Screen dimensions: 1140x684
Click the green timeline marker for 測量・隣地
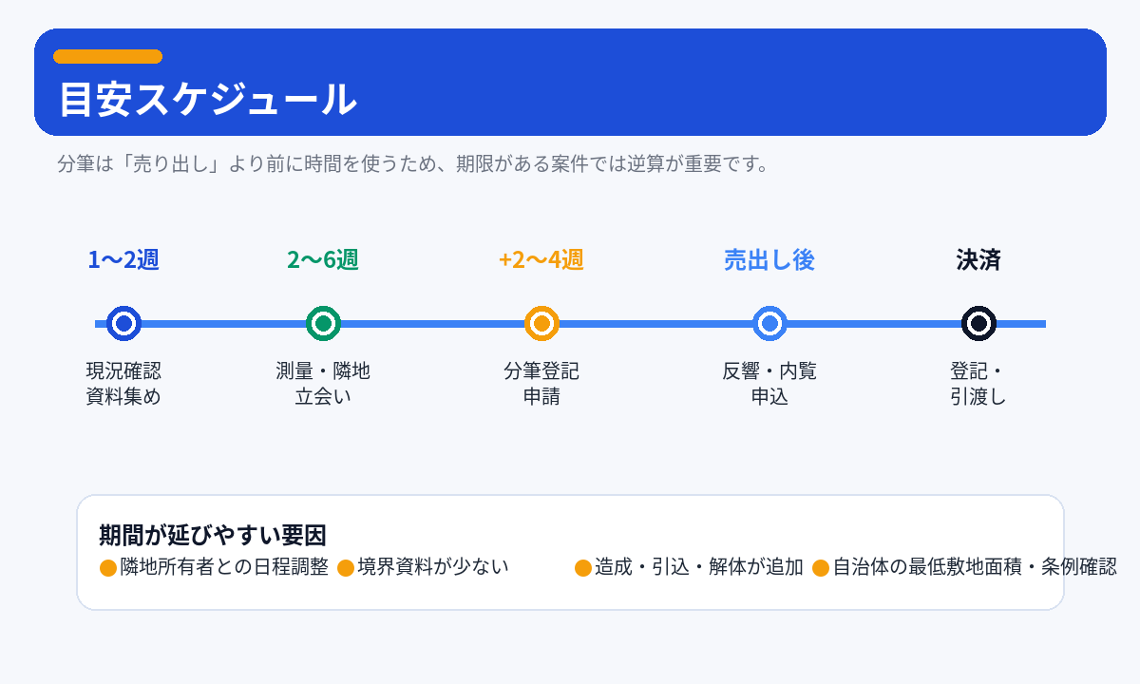[323, 324]
